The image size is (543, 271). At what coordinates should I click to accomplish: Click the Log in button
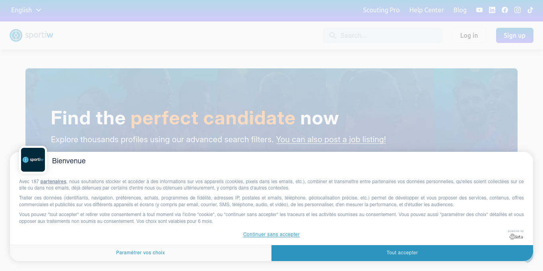pos(469,35)
